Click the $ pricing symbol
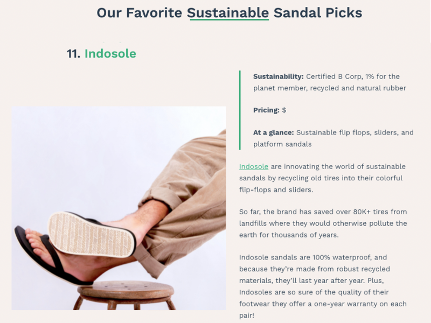The height and width of the screenshot is (323, 431). tap(284, 110)
